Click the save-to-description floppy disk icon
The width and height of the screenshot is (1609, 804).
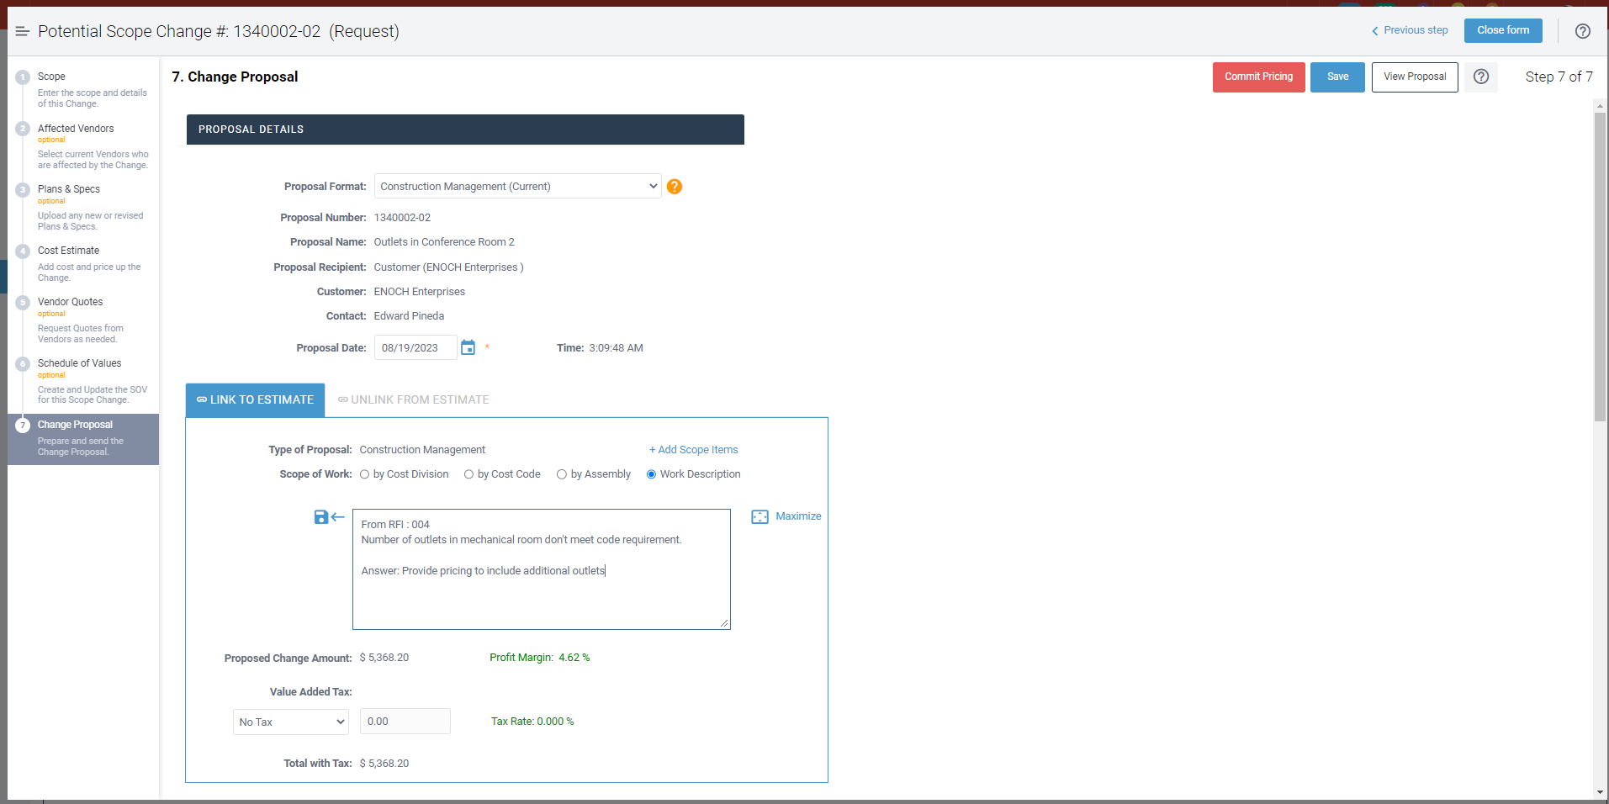point(320,516)
